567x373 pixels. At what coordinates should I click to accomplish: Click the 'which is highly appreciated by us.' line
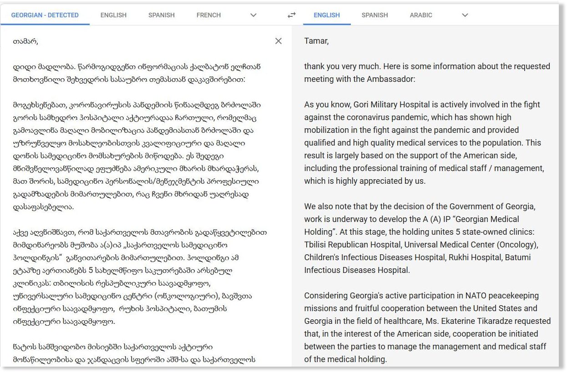point(365,181)
